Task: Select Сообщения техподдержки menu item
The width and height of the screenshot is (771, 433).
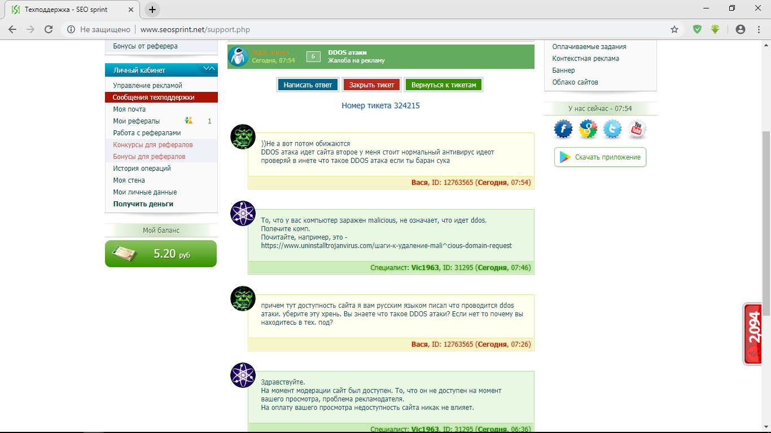Action: tap(161, 98)
